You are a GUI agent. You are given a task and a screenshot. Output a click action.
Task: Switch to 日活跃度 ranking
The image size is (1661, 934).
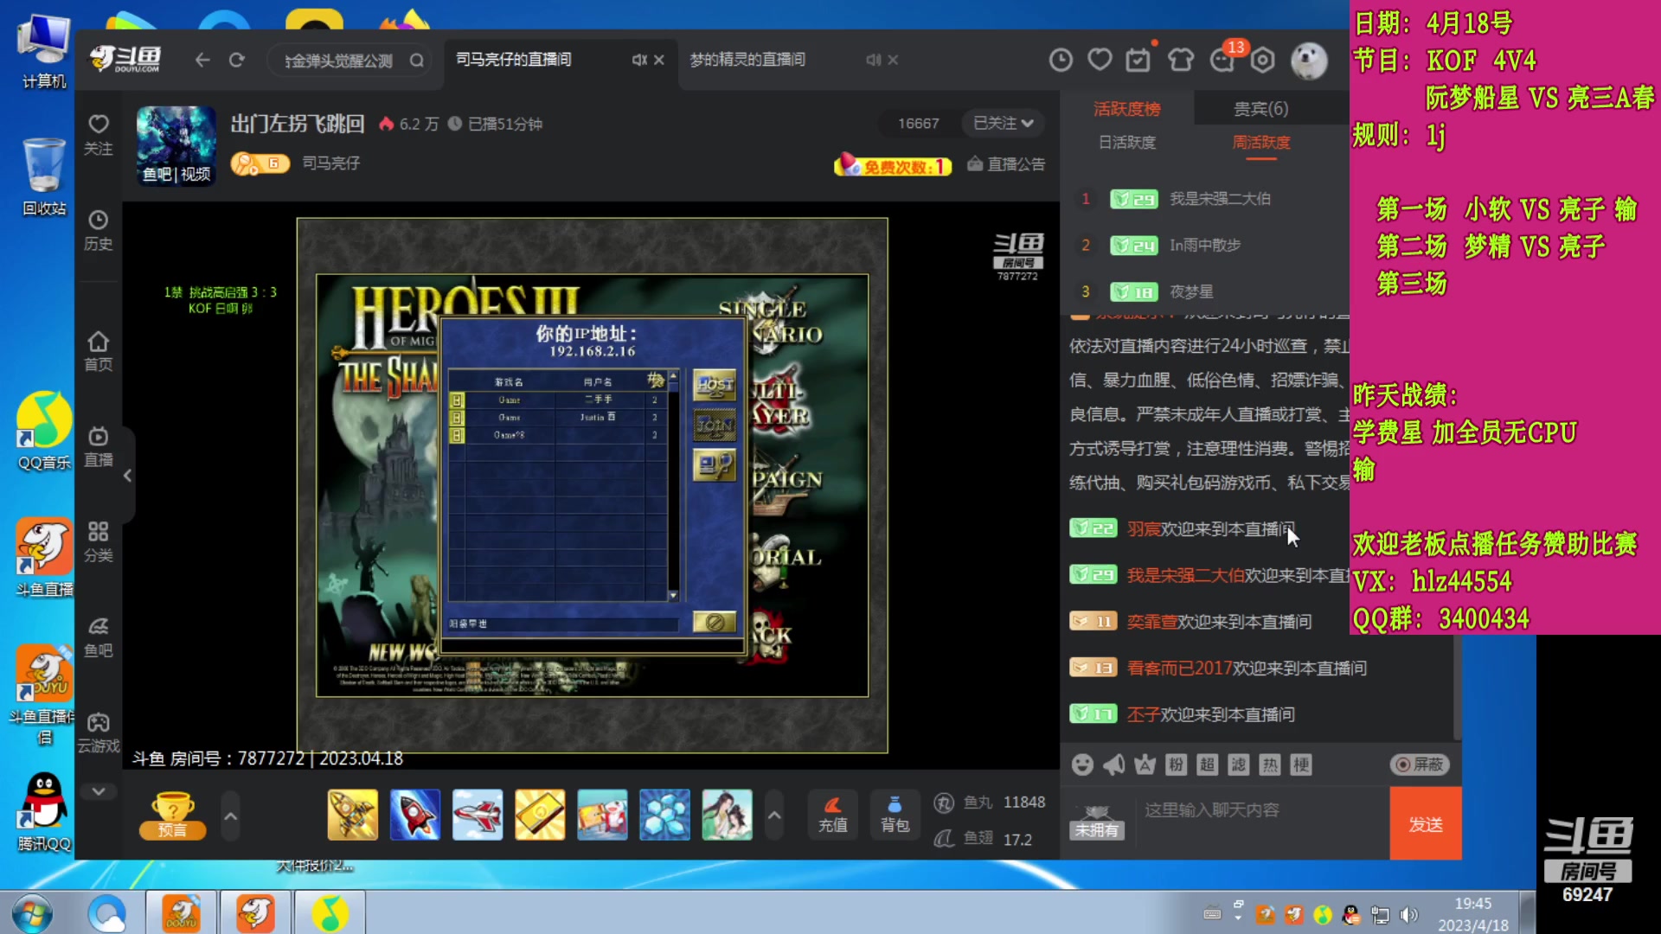[x=1127, y=143]
